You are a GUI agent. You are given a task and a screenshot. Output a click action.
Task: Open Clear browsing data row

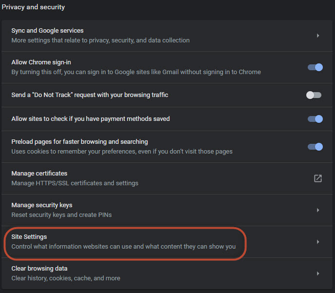(167, 273)
